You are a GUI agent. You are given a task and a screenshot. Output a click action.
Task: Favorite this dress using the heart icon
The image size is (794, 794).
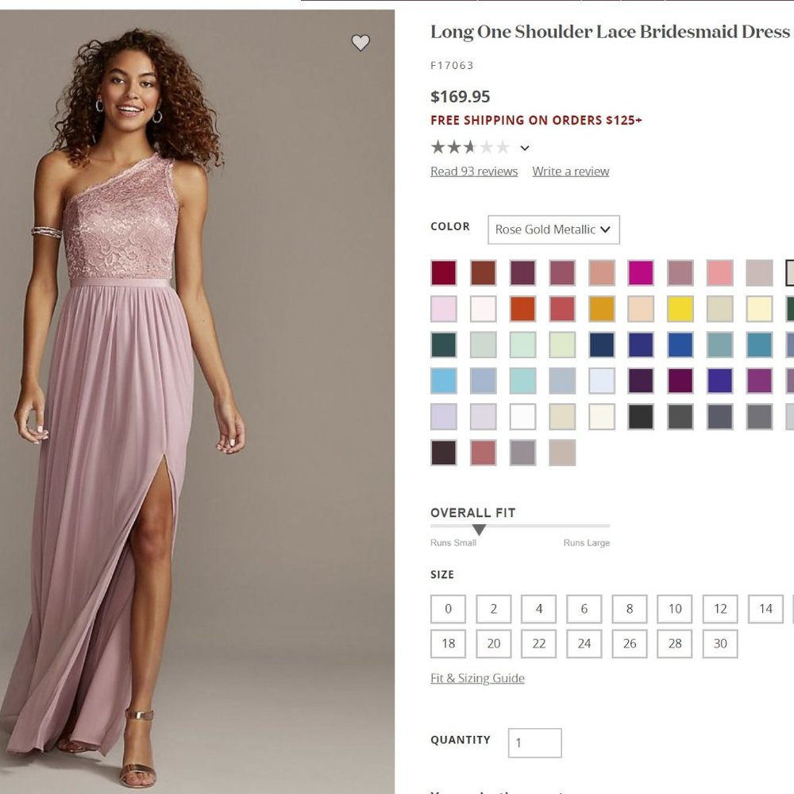tap(361, 44)
